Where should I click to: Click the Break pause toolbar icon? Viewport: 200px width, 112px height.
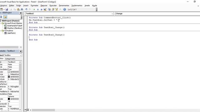point(38,10)
